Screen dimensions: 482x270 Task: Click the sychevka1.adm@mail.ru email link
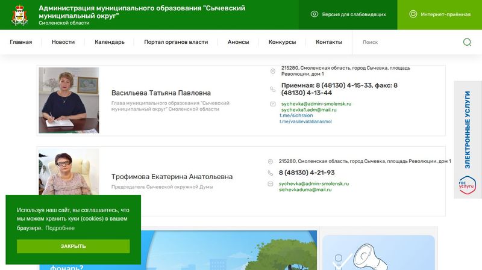tap(308, 110)
